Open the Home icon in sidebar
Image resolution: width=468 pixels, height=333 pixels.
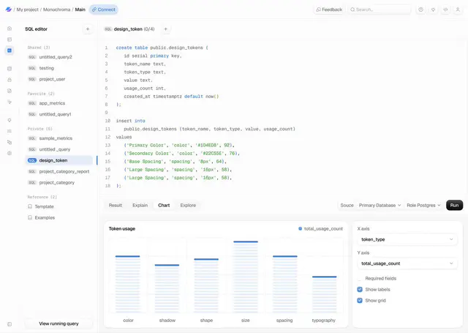click(10, 29)
